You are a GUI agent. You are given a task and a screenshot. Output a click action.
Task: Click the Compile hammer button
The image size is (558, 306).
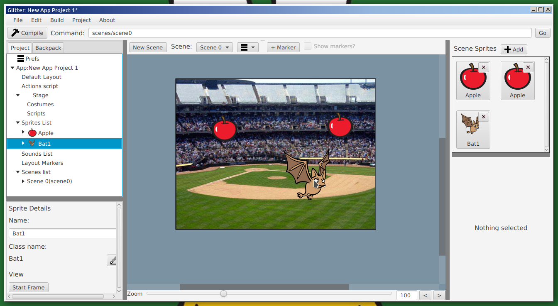tap(27, 33)
